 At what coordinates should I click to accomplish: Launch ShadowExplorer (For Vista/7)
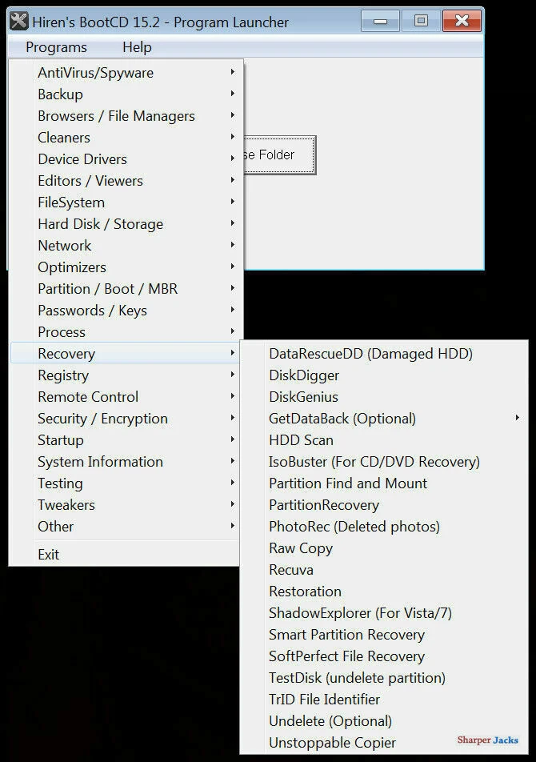383,613
